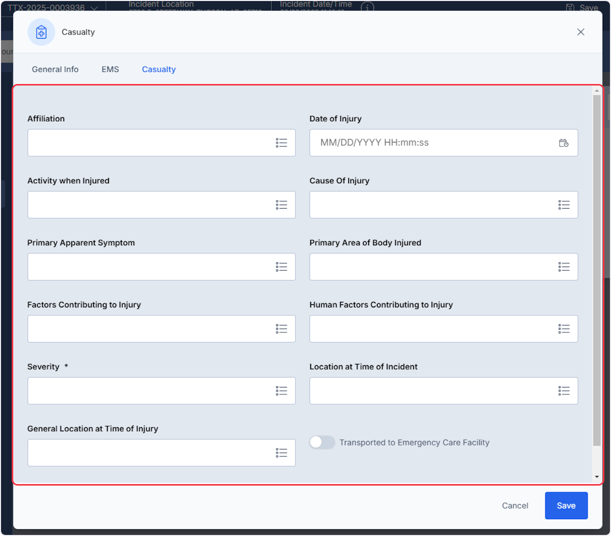The image size is (611, 536).
Task: Click the Factors Contributing to Injury field
Action: pyautogui.click(x=161, y=329)
